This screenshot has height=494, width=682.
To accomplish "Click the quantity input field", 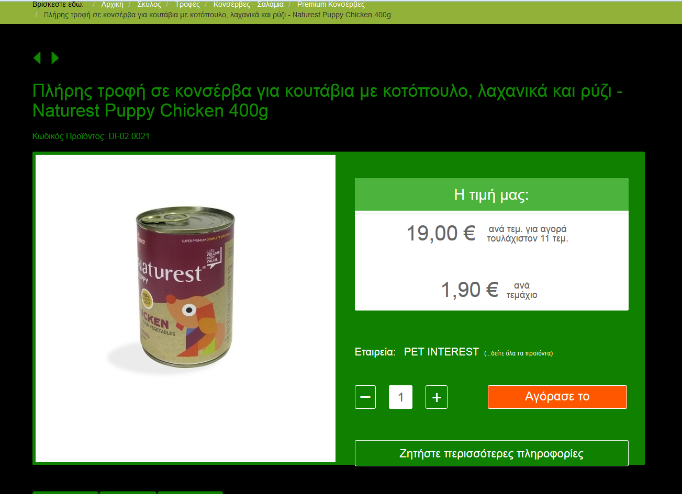I will [x=400, y=397].
